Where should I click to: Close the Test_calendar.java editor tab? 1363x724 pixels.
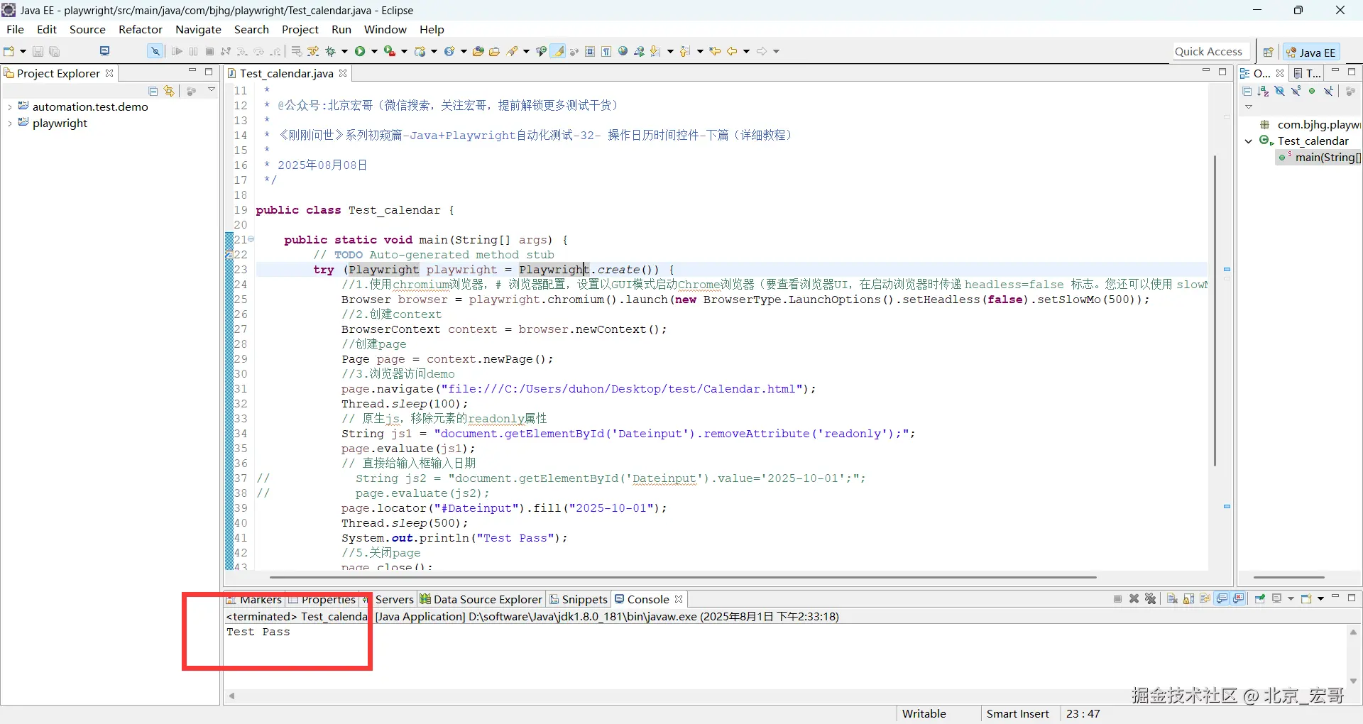click(343, 73)
